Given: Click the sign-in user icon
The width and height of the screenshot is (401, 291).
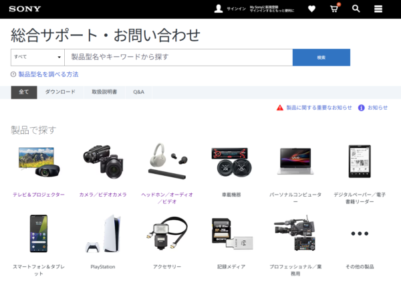Looking at the screenshot, I should (219, 9).
